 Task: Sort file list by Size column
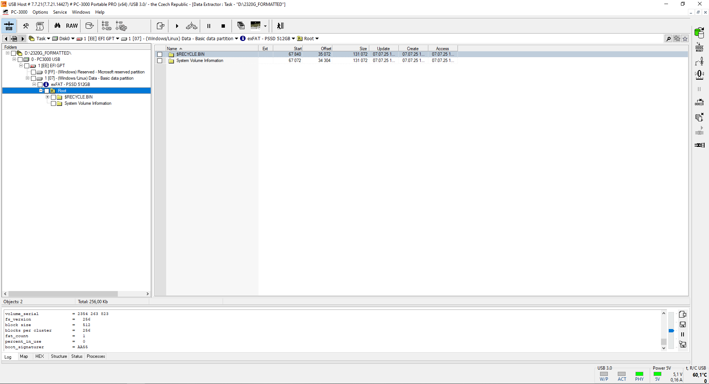coord(363,49)
